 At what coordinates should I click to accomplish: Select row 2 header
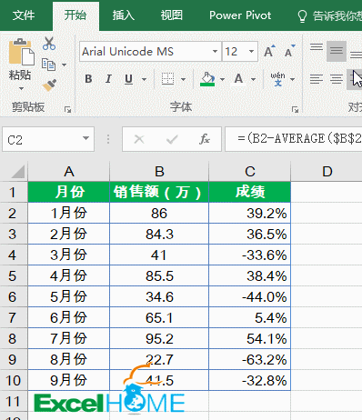[x=13, y=214]
